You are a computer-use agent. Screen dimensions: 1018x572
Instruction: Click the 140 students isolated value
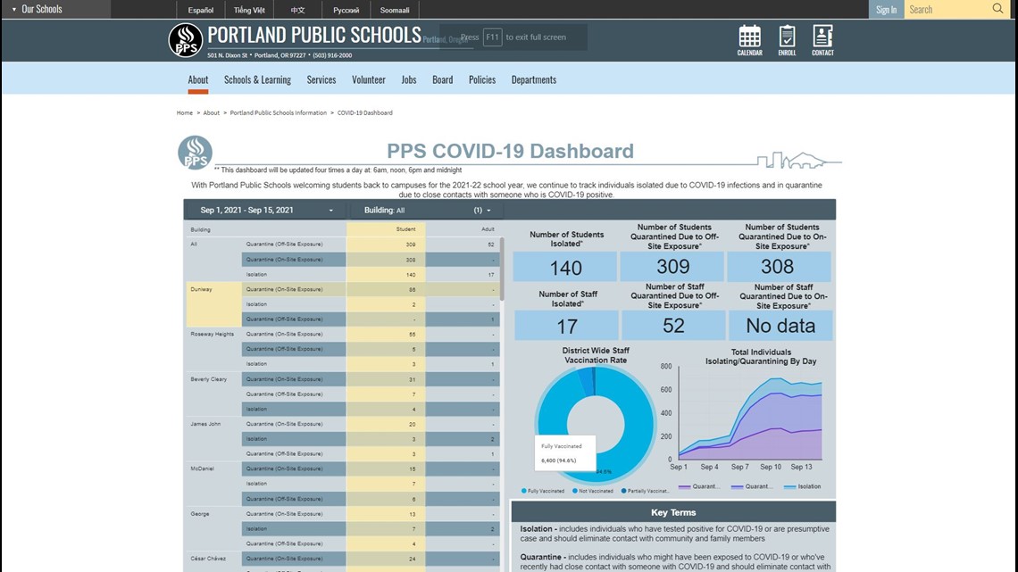pyautogui.click(x=565, y=267)
